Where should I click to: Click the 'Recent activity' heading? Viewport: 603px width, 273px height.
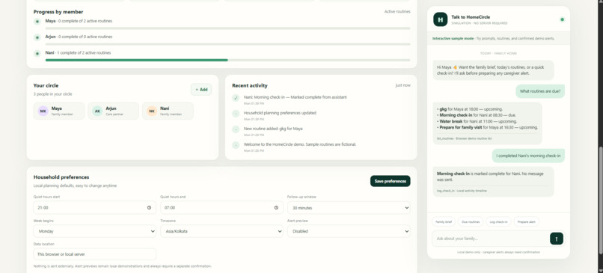pyautogui.click(x=250, y=86)
